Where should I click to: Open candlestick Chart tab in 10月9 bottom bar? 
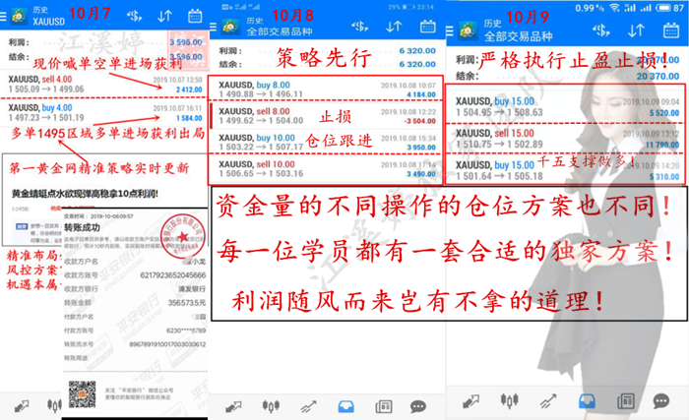pyautogui.click(x=509, y=400)
